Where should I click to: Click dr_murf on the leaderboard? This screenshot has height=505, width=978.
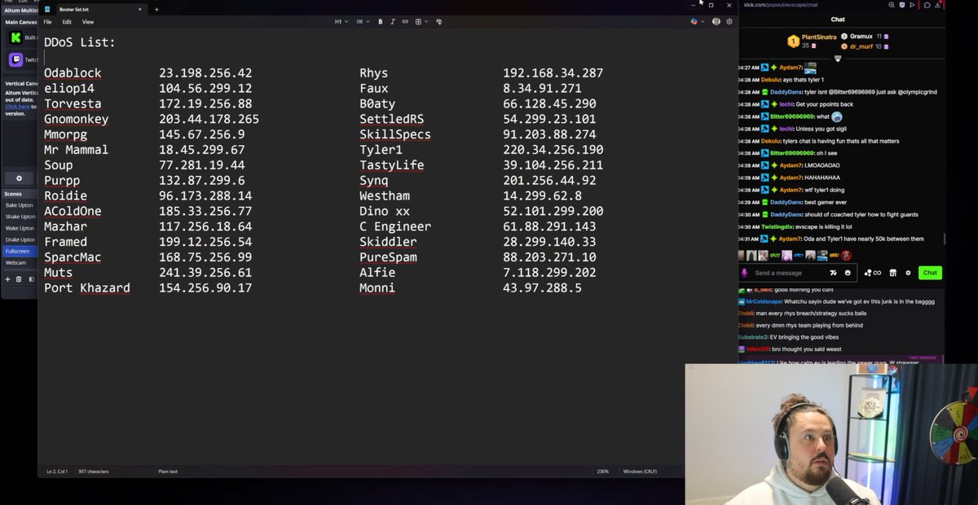(x=861, y=46)
